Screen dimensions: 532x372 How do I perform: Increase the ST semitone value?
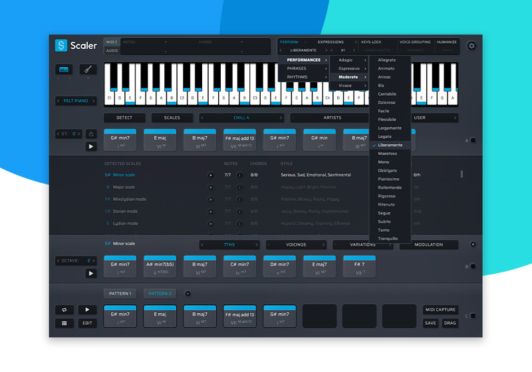point(78,134)
